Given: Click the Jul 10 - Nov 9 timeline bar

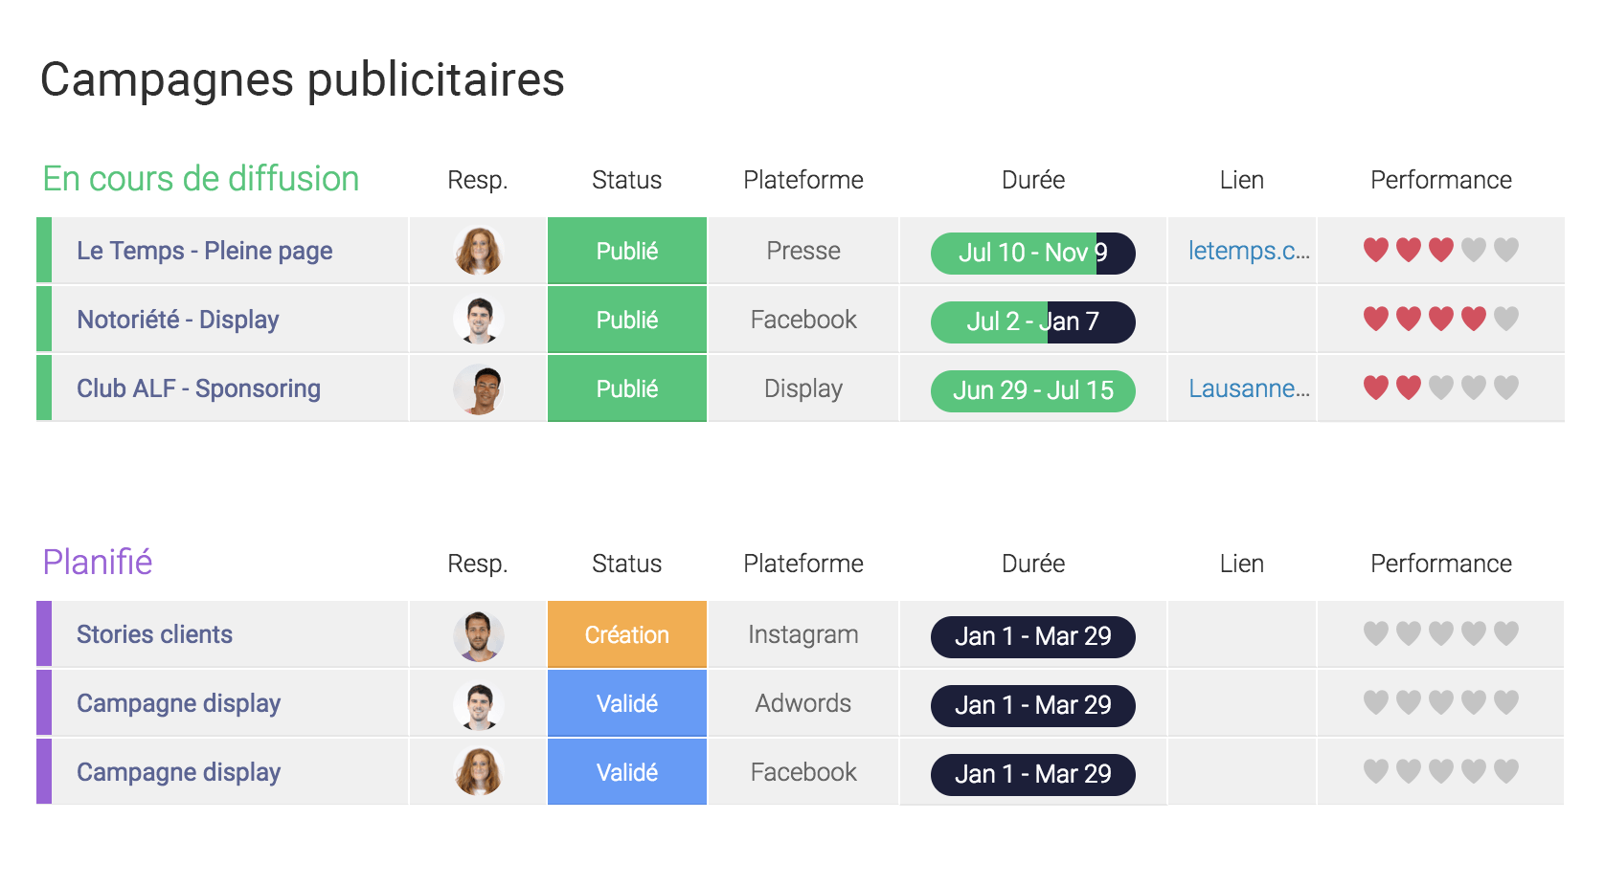Looking at the screenshot, I should pyautogui.click(x=1033, y=253).
